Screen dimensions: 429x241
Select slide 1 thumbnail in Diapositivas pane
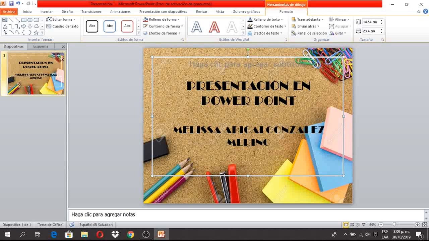pyautogui.click(x=36, y=73)
